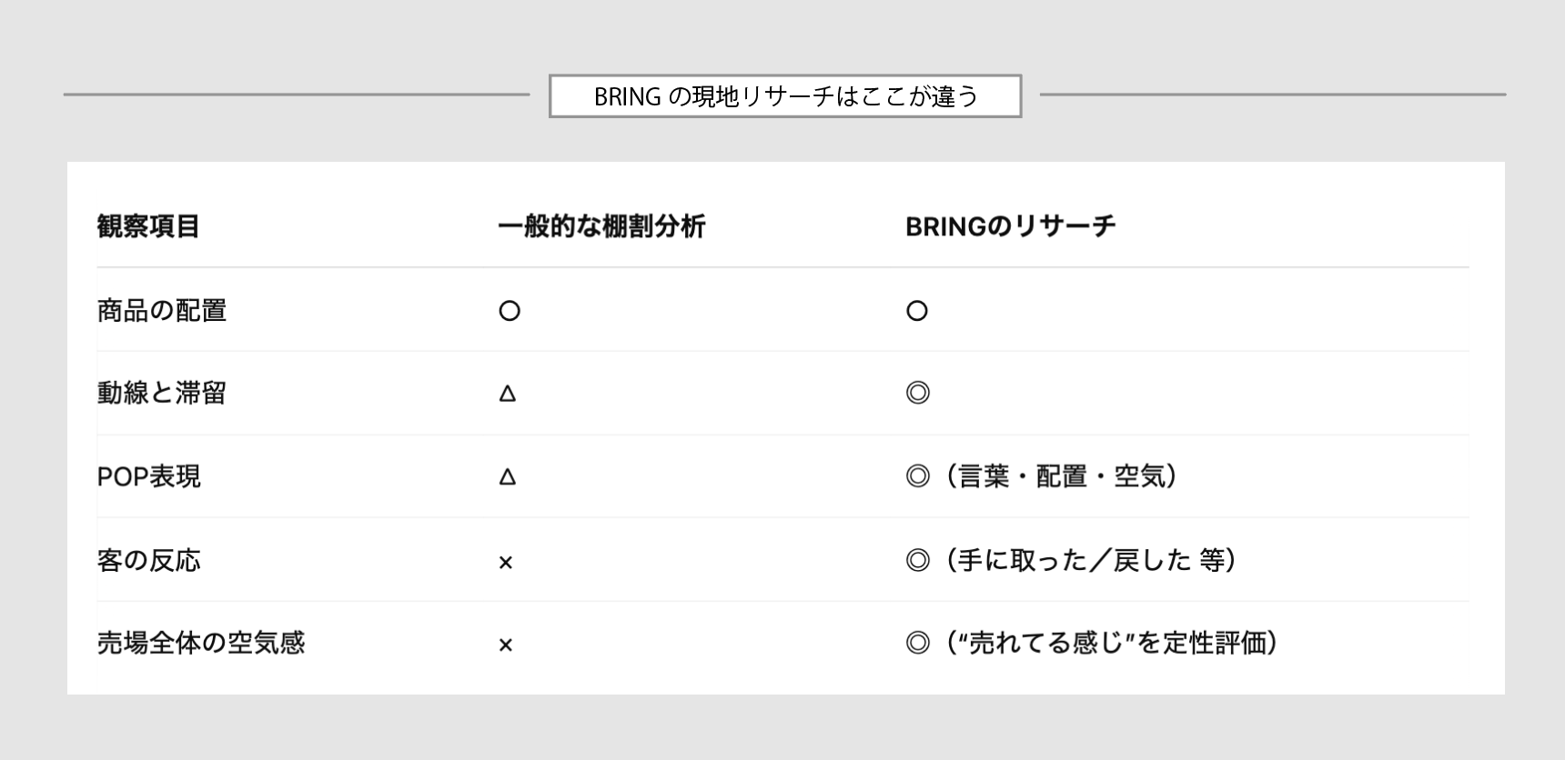Screen dimensions: 1565x760
Task: Click the 観察項目 column header
Action: [148, 226]
